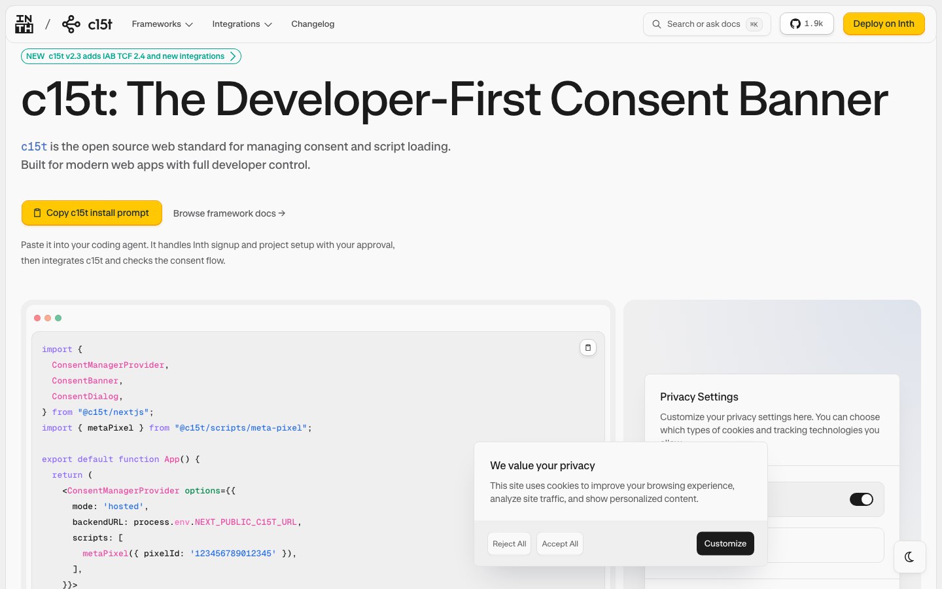Click the "@c15t/nextjs" import string
This screenshot has height=589, width=942.
click(113, 412)
